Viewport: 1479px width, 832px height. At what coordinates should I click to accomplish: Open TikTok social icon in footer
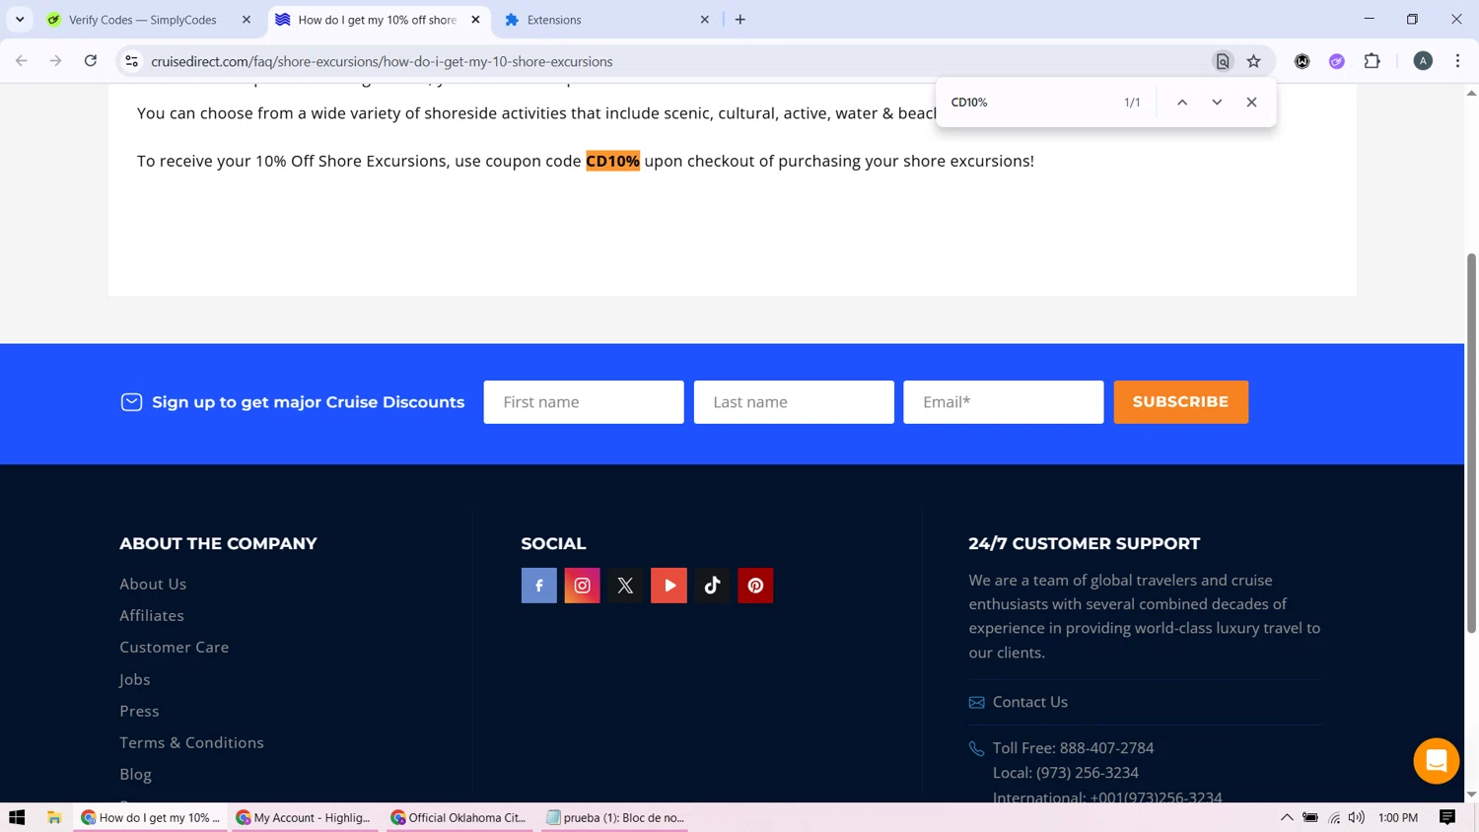coord(712,586)
